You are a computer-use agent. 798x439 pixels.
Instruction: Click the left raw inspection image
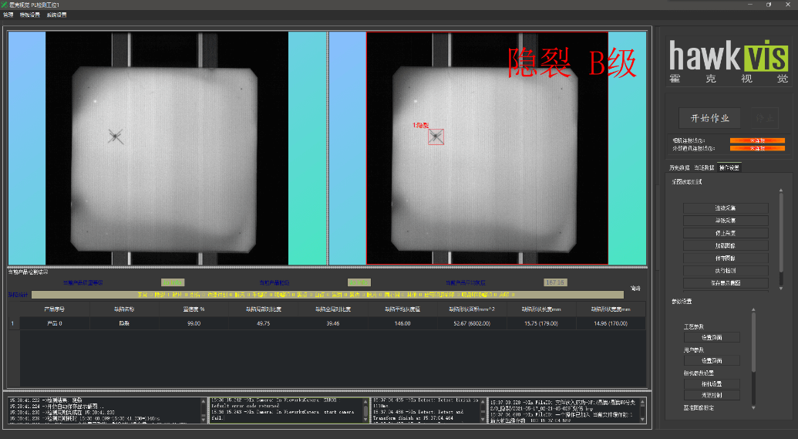167,148
